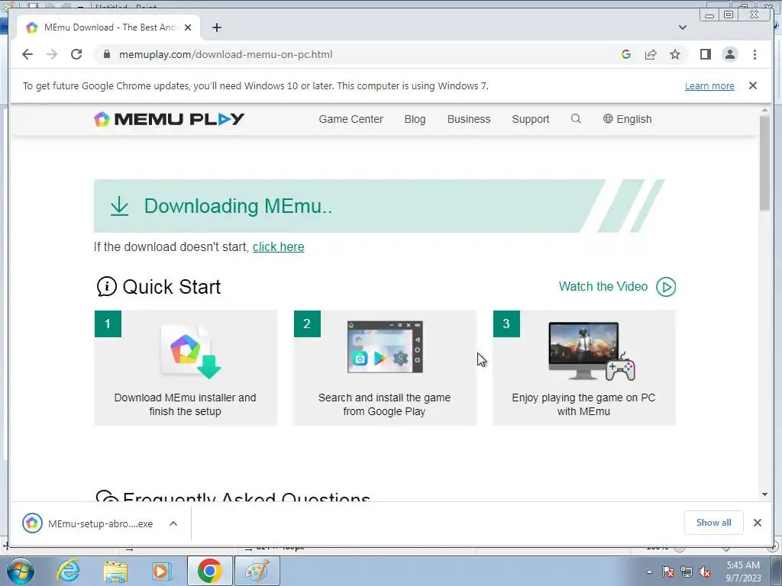The image size is (782, 586).
Task: Open the Chrome side panel
Action: coord(705,54)
